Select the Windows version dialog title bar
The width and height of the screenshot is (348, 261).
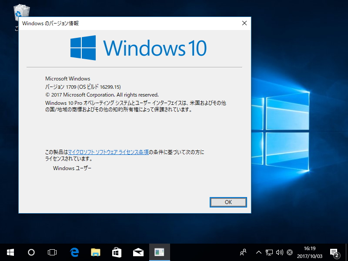(x=130, y=23)
